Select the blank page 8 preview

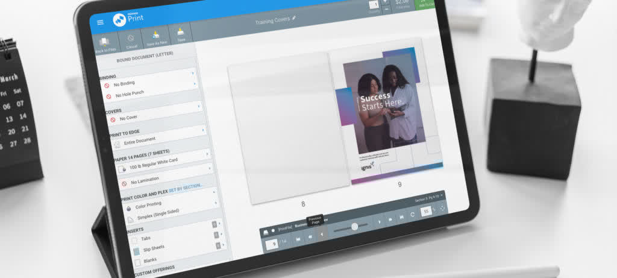click(x=290, y=128)
